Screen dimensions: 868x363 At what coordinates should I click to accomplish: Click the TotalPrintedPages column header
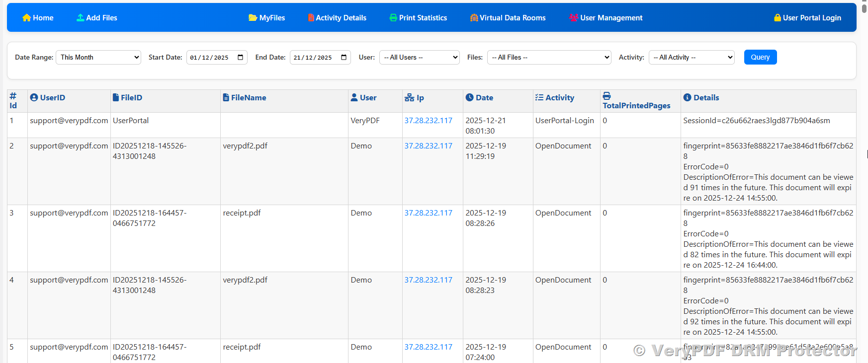636,105
